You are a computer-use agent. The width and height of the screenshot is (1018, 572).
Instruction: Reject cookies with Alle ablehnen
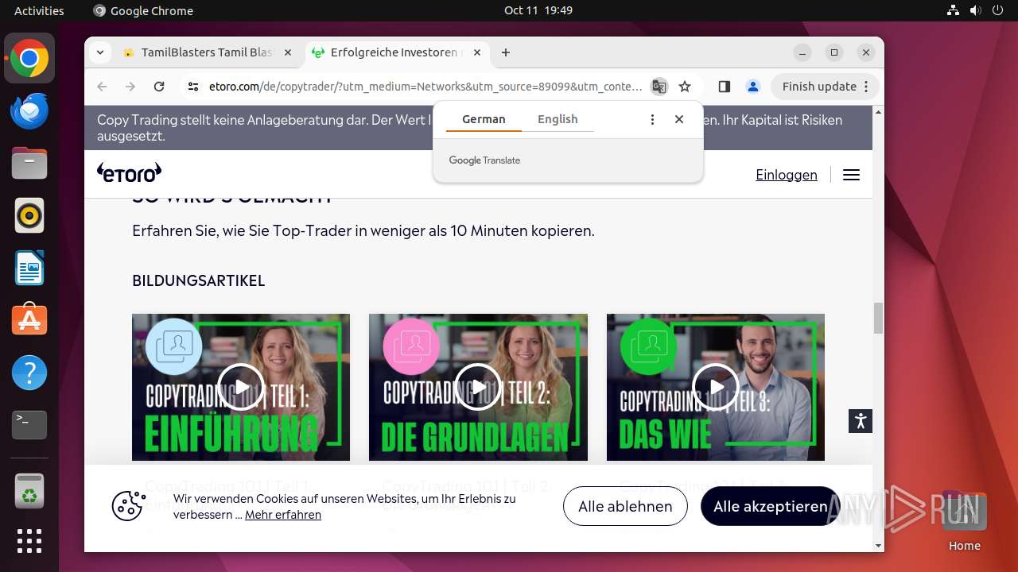(625, 506)
